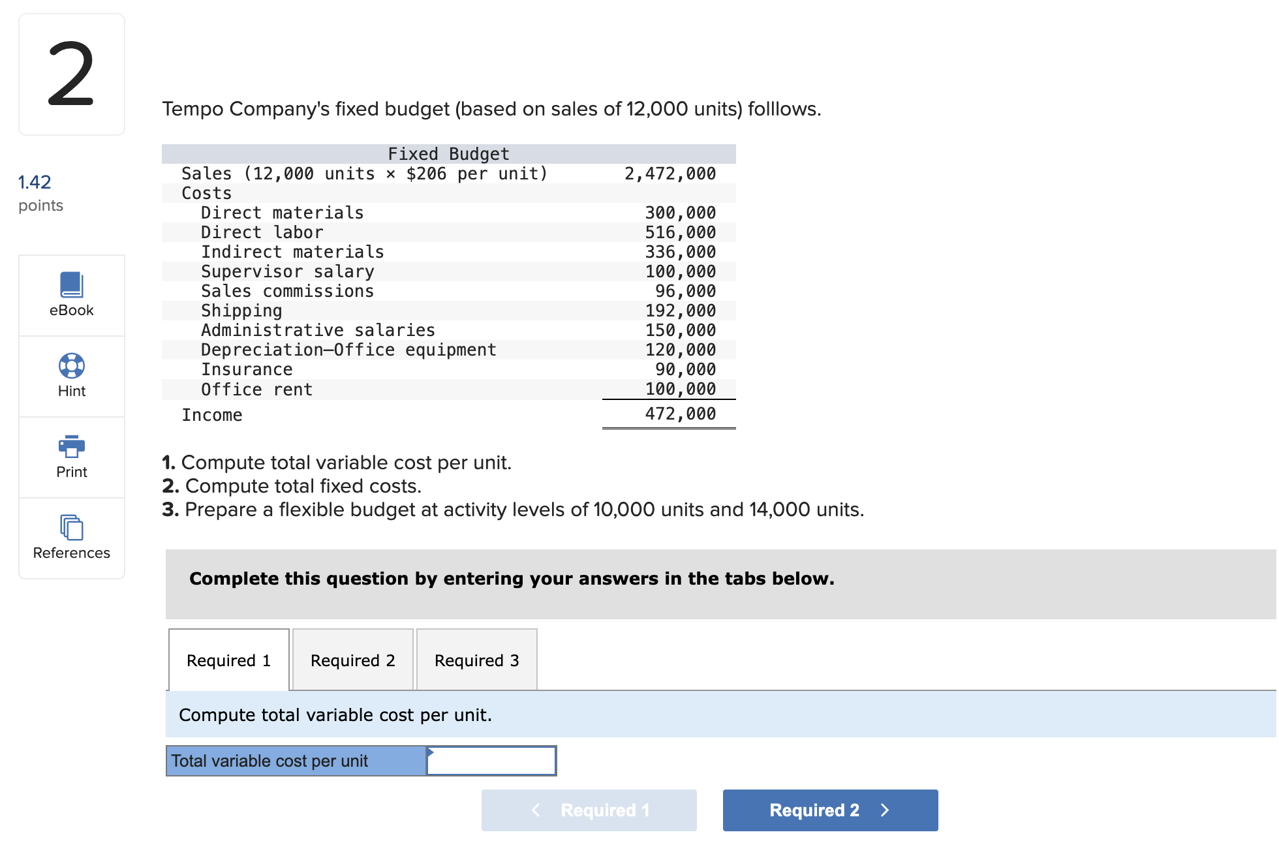
Task: Click the Hint lifesaver icon
Action: 71,365
